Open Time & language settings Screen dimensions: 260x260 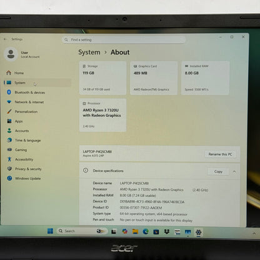tap(37, 141)
